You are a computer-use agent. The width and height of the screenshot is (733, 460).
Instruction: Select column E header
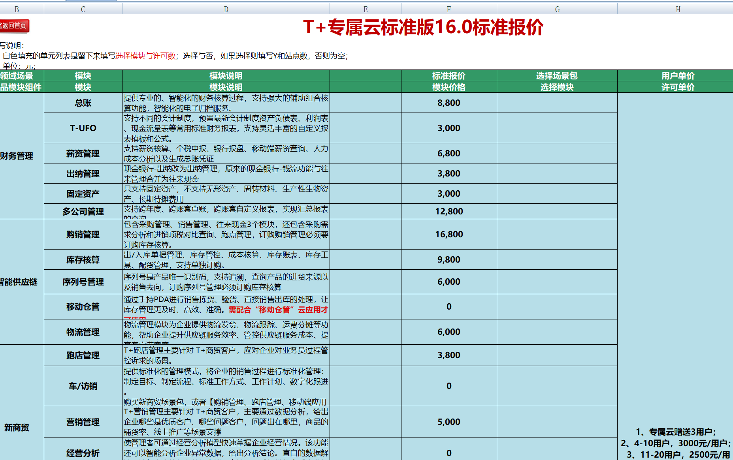pyautogui.click(x=366, y=9)
